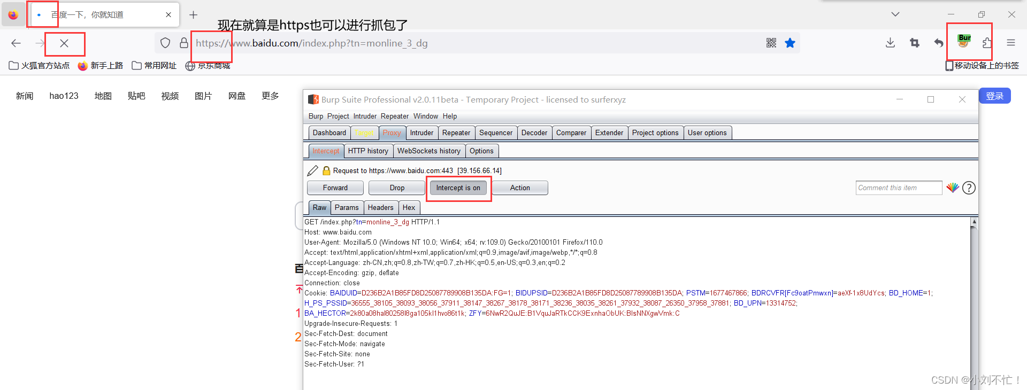
Task: Close the Baidu browser tab
Action: coord(168,15)
